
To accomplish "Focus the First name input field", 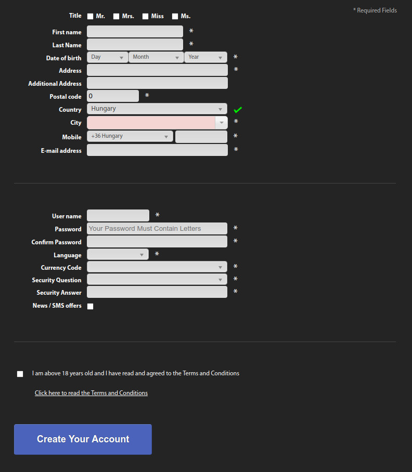I will click(135, 32).
